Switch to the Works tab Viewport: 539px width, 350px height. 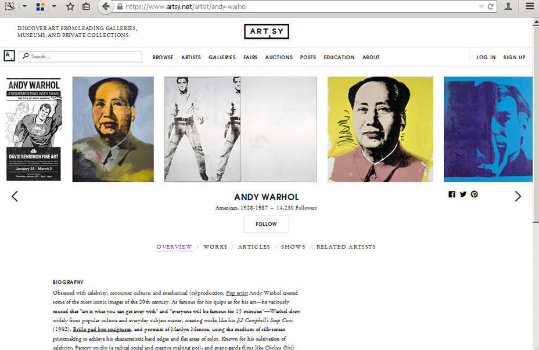tap(215, 247)
